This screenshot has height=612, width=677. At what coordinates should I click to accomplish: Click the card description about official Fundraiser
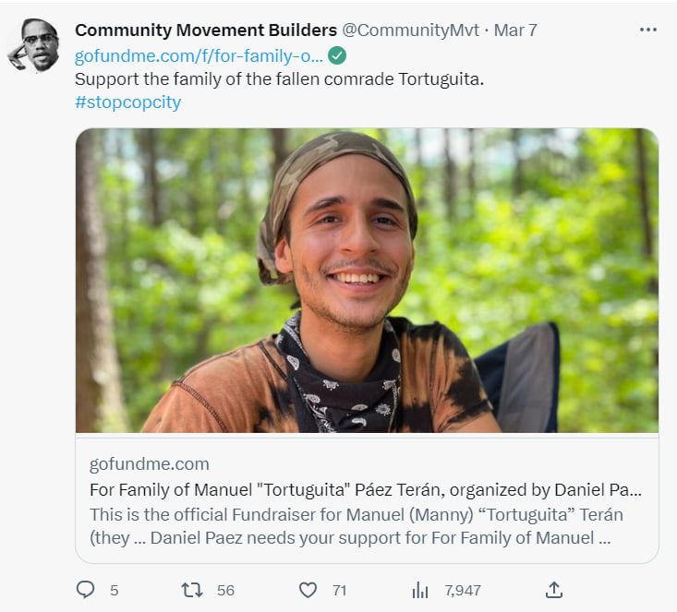click(x=357, y=526)
